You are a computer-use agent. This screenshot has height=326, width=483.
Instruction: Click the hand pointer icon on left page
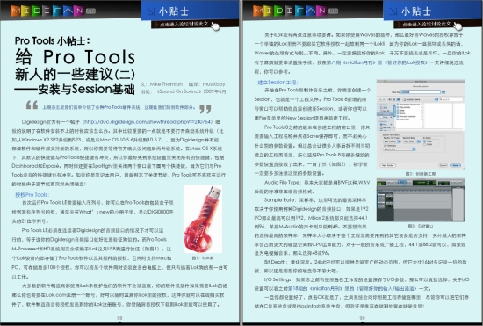pyautogui.click(x=215, y=26)
